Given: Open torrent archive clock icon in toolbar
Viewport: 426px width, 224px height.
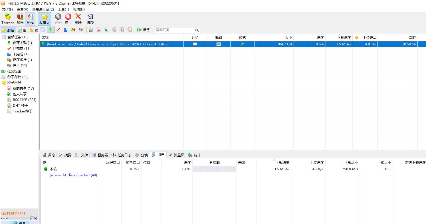Looking at the screenshot, I should coord(90,30).
